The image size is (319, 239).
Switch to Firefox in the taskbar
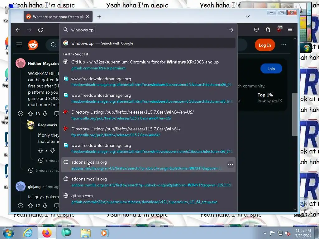[x=47, y=233]
